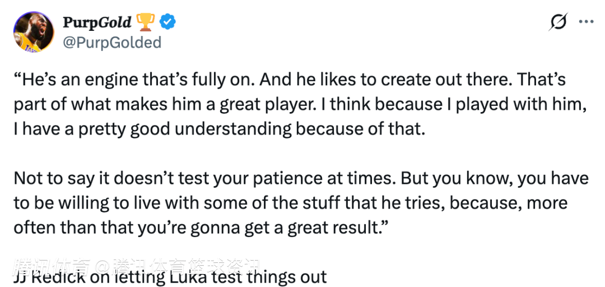Click the PurpGold display name

coord(96,22)
